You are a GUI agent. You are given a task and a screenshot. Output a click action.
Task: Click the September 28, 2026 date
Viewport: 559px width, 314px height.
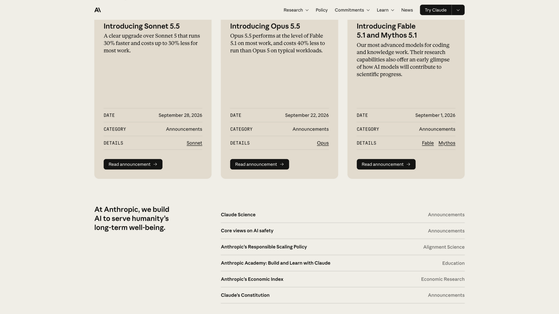click(x=180, y=115)
